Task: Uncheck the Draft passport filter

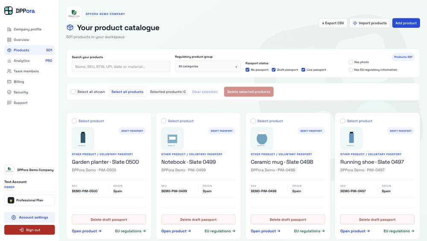Action: (x=273, y=70)
